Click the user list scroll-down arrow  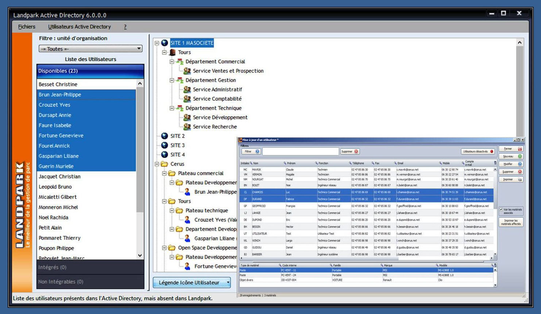click(x=140, y=256)
